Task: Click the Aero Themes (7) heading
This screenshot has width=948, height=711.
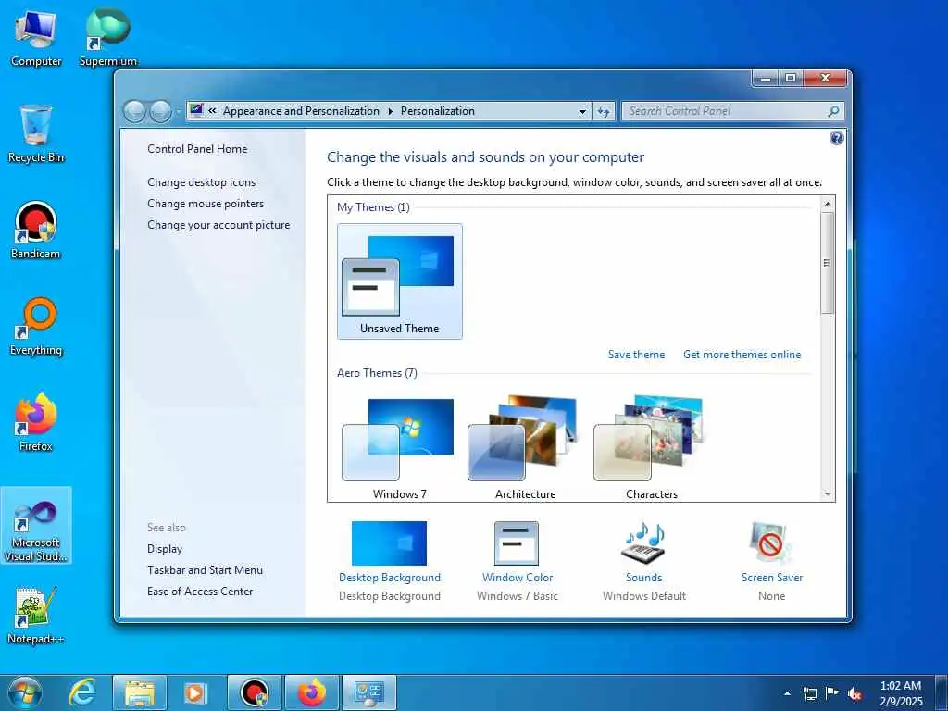Action: [x=378, y=373]
